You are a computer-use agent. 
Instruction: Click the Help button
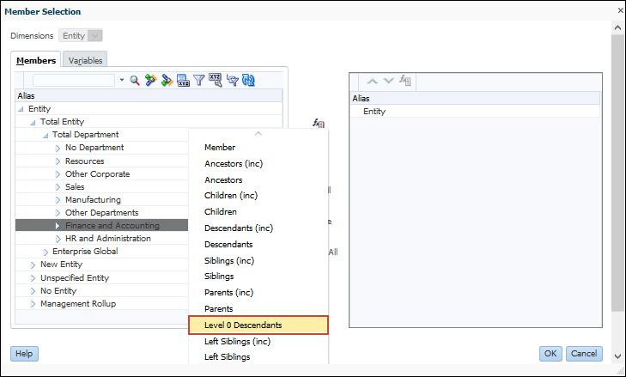24,354
